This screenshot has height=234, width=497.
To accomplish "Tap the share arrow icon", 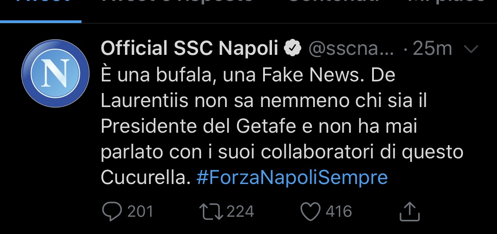I will (x=410, y=211).
